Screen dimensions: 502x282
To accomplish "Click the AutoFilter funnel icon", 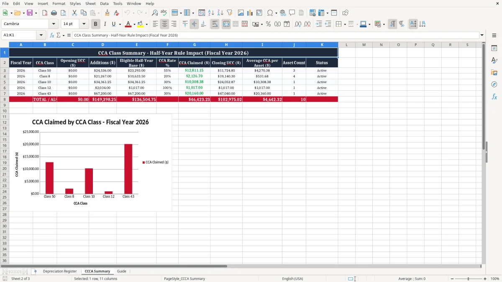I will (230, 13).
